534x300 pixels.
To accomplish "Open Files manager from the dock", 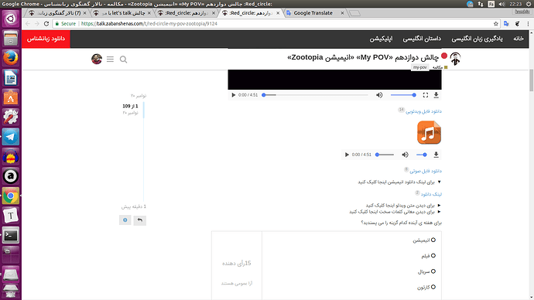I will [x=11, y=38].
